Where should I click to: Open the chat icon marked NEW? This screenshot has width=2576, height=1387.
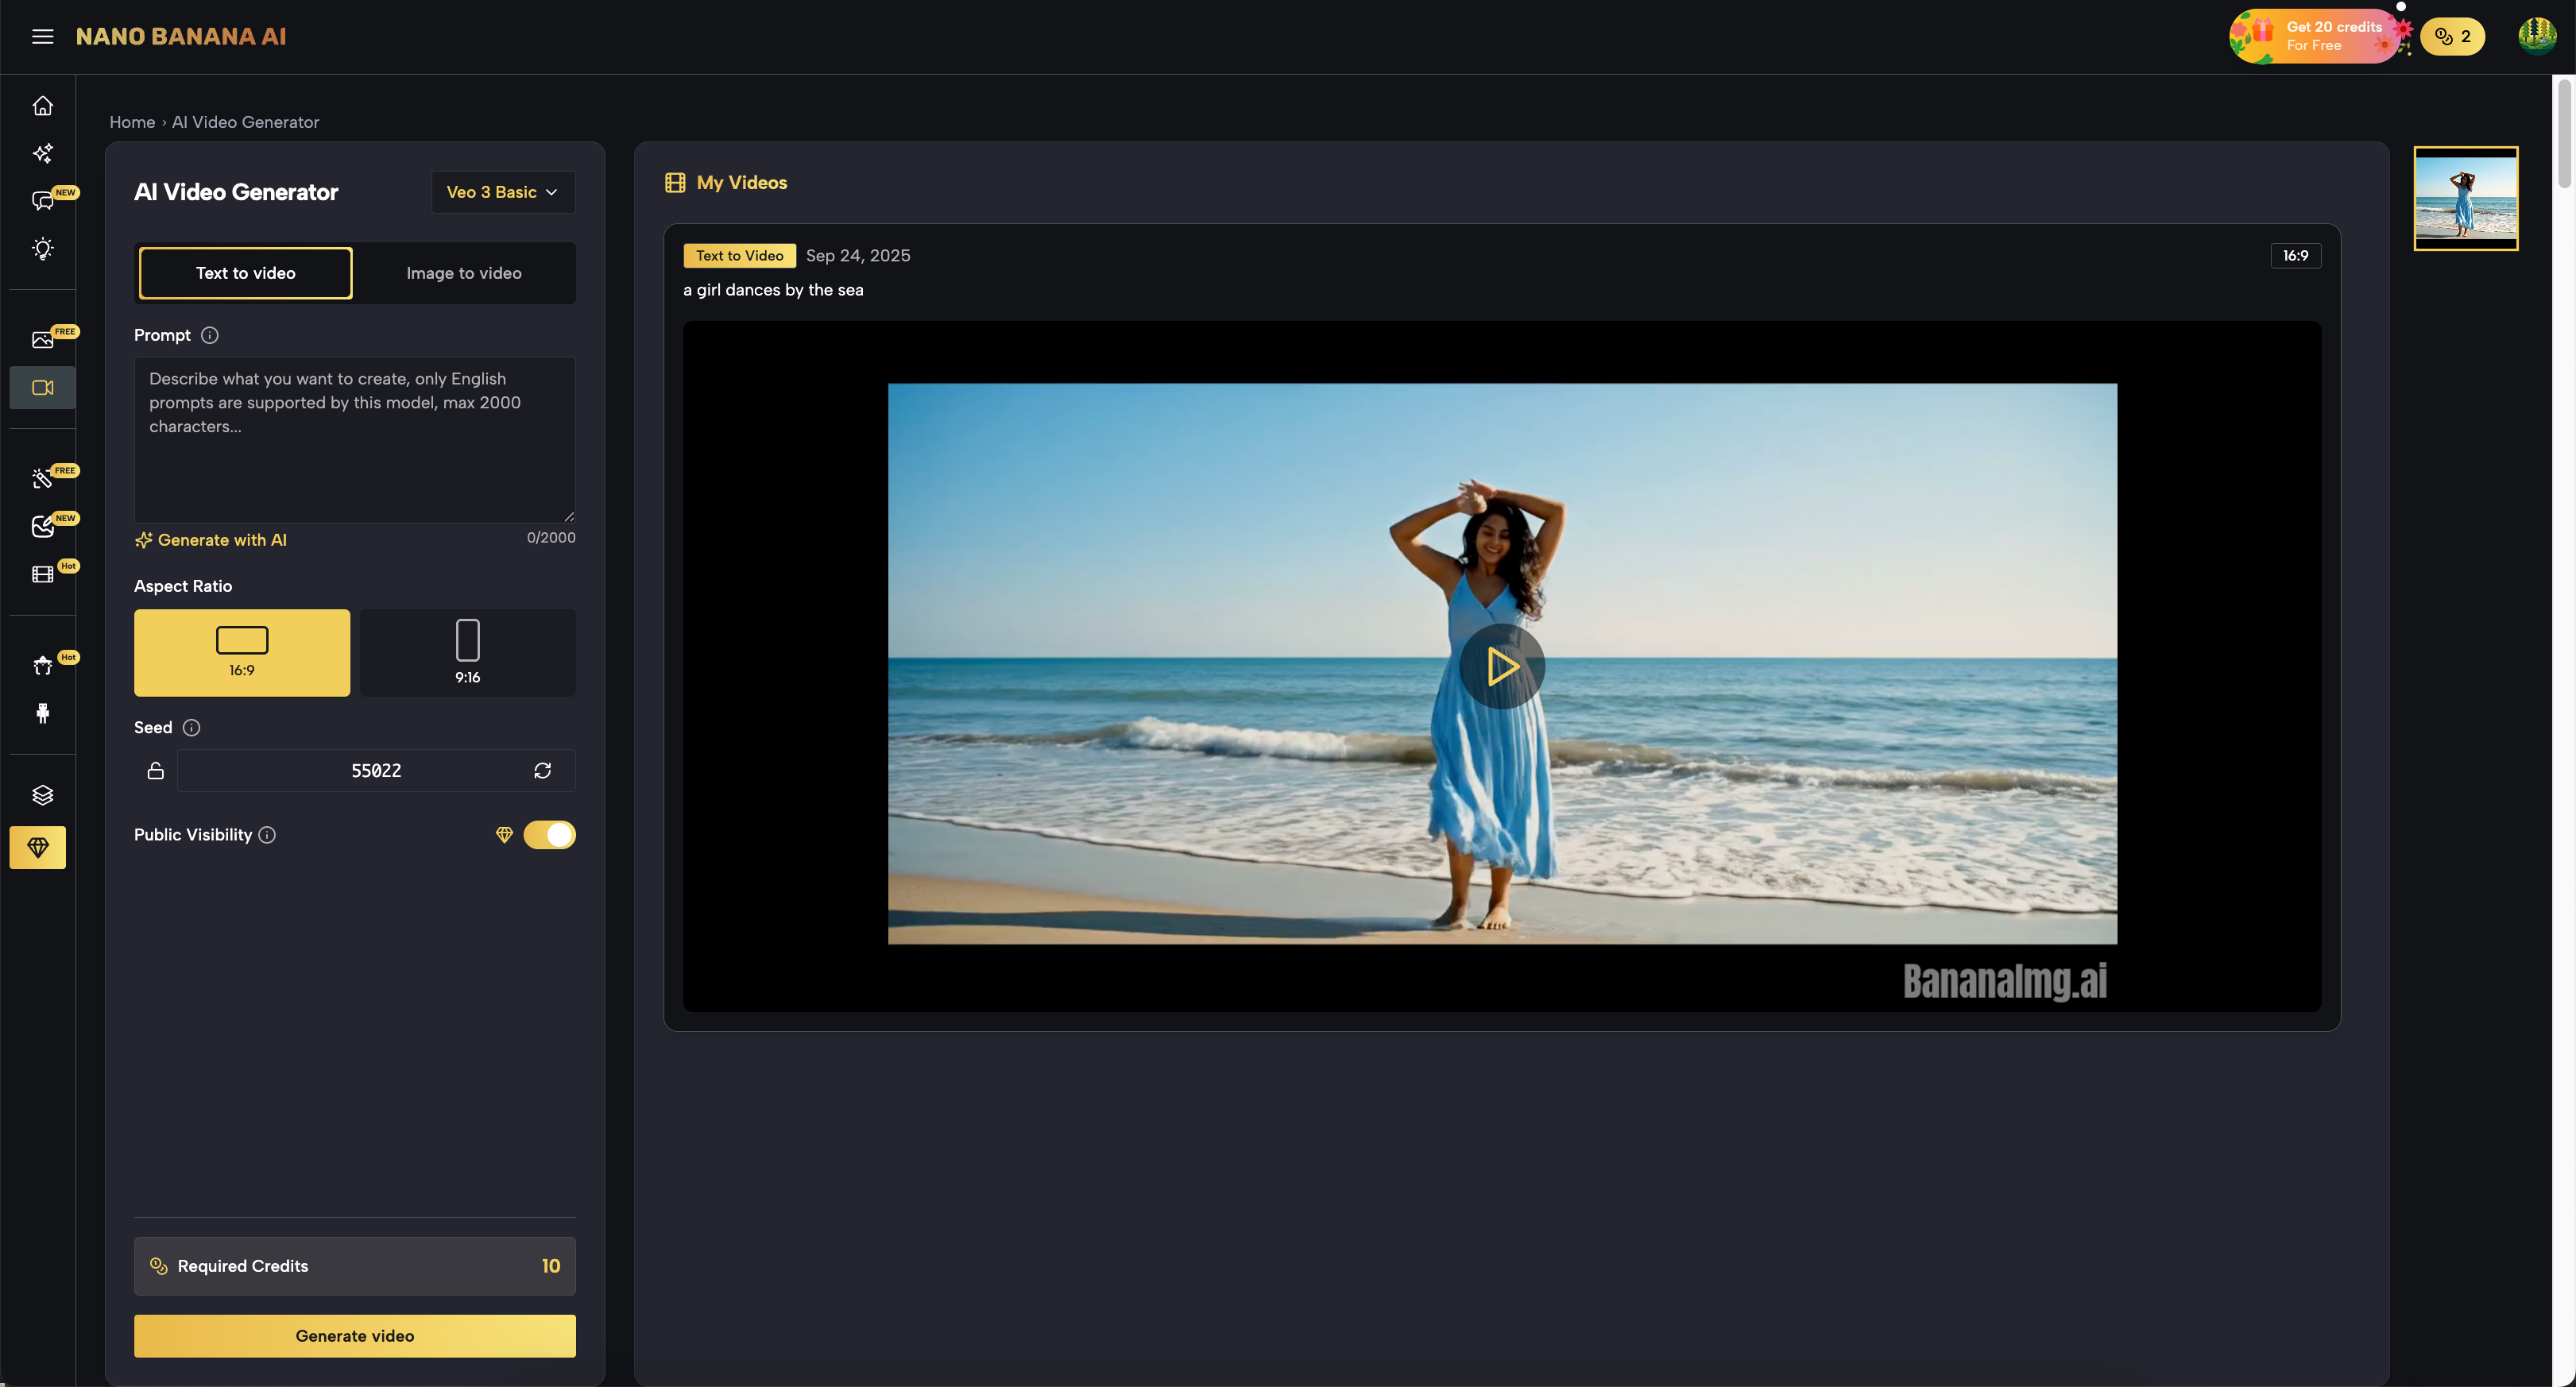(42, 201)
